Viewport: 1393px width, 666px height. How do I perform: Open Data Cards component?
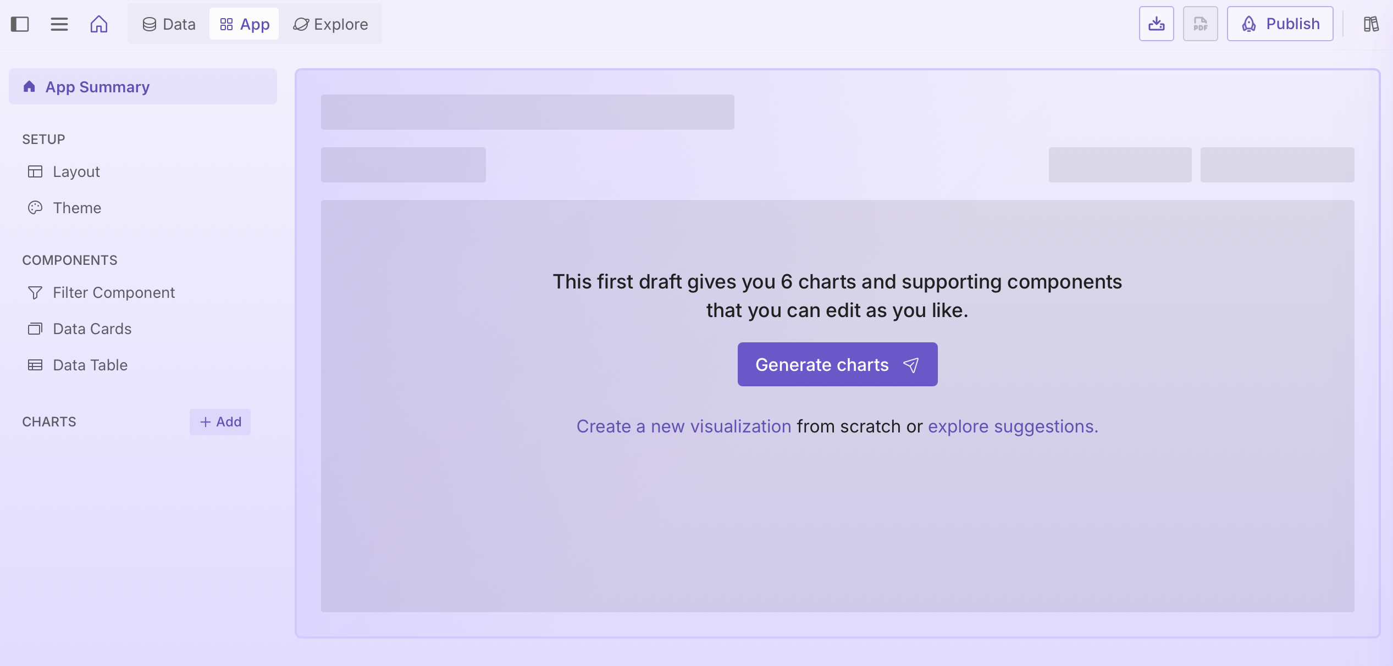click(92, 329)
